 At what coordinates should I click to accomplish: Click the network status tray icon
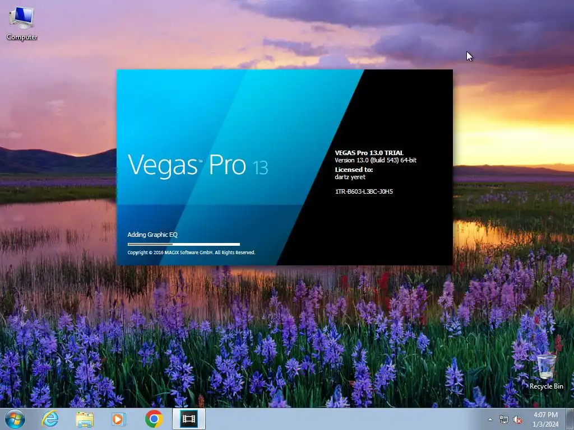coord(504,420)
